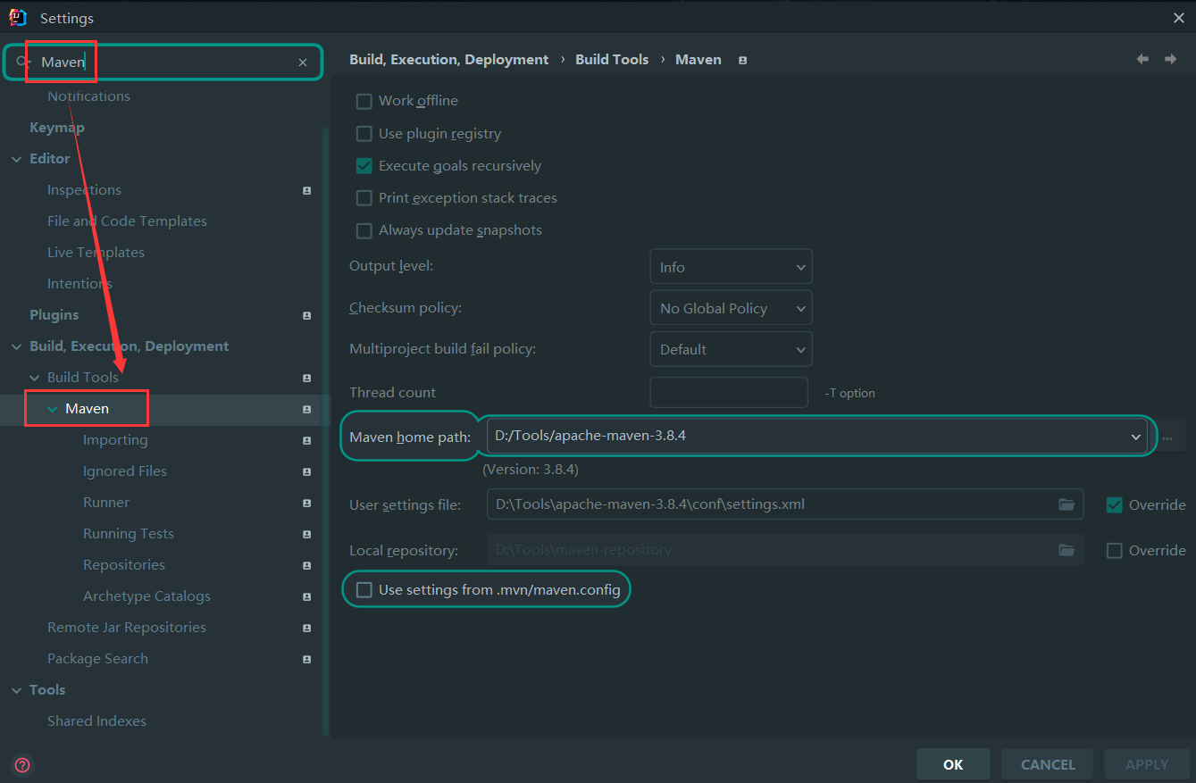The image size is (1196, 783).
Task: Click the project-level icon beside Runner
Action: click(306, 503)
